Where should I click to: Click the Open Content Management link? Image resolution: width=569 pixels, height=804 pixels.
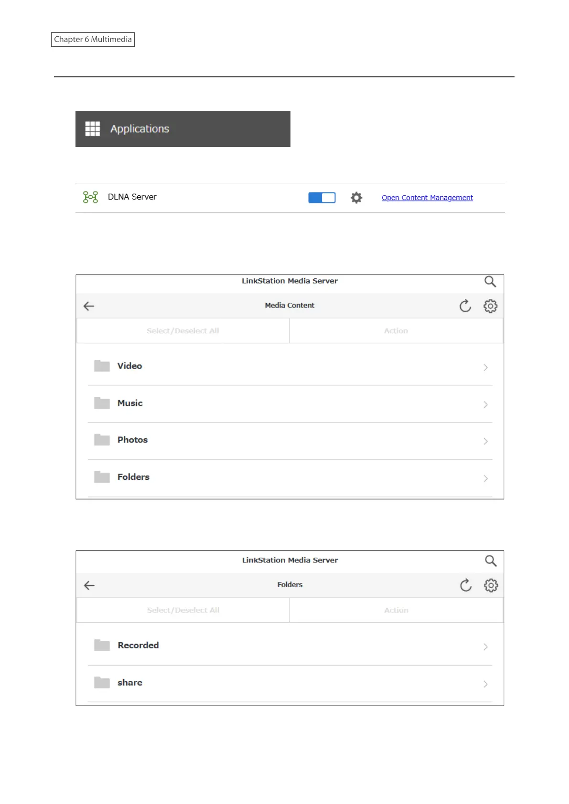click(x=427, y=198)
